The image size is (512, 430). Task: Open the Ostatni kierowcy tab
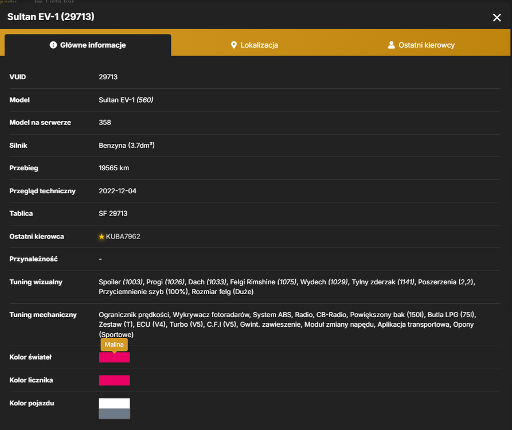pos(421,45)
